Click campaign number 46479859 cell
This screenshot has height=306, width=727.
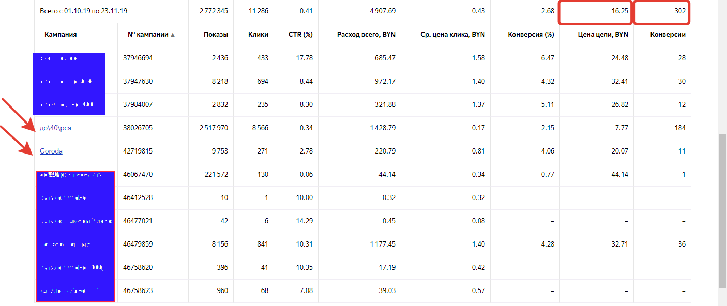pyautogui.click(x=138, y=244)
